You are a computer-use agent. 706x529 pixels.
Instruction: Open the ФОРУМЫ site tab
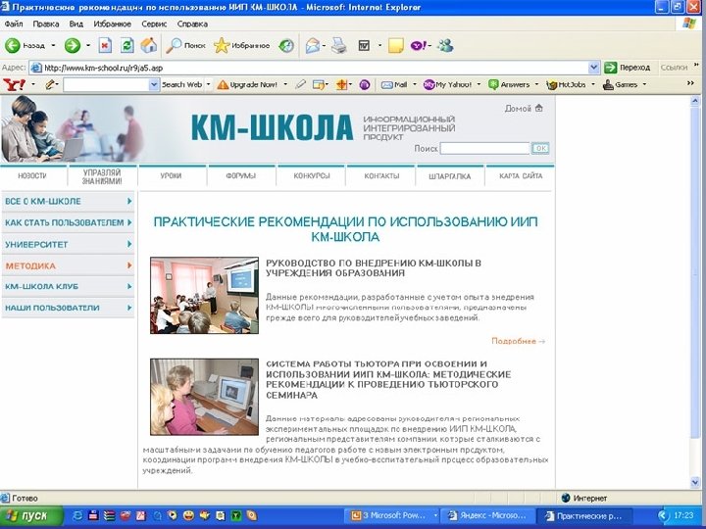(x=241, y=176)
